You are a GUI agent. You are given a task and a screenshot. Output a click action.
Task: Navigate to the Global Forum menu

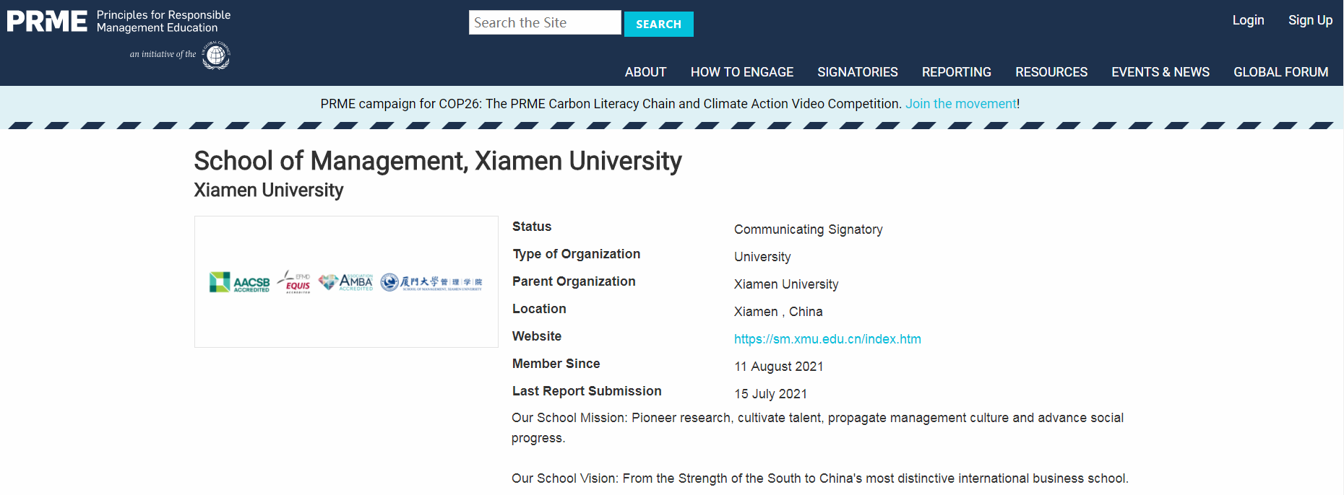1280,72
